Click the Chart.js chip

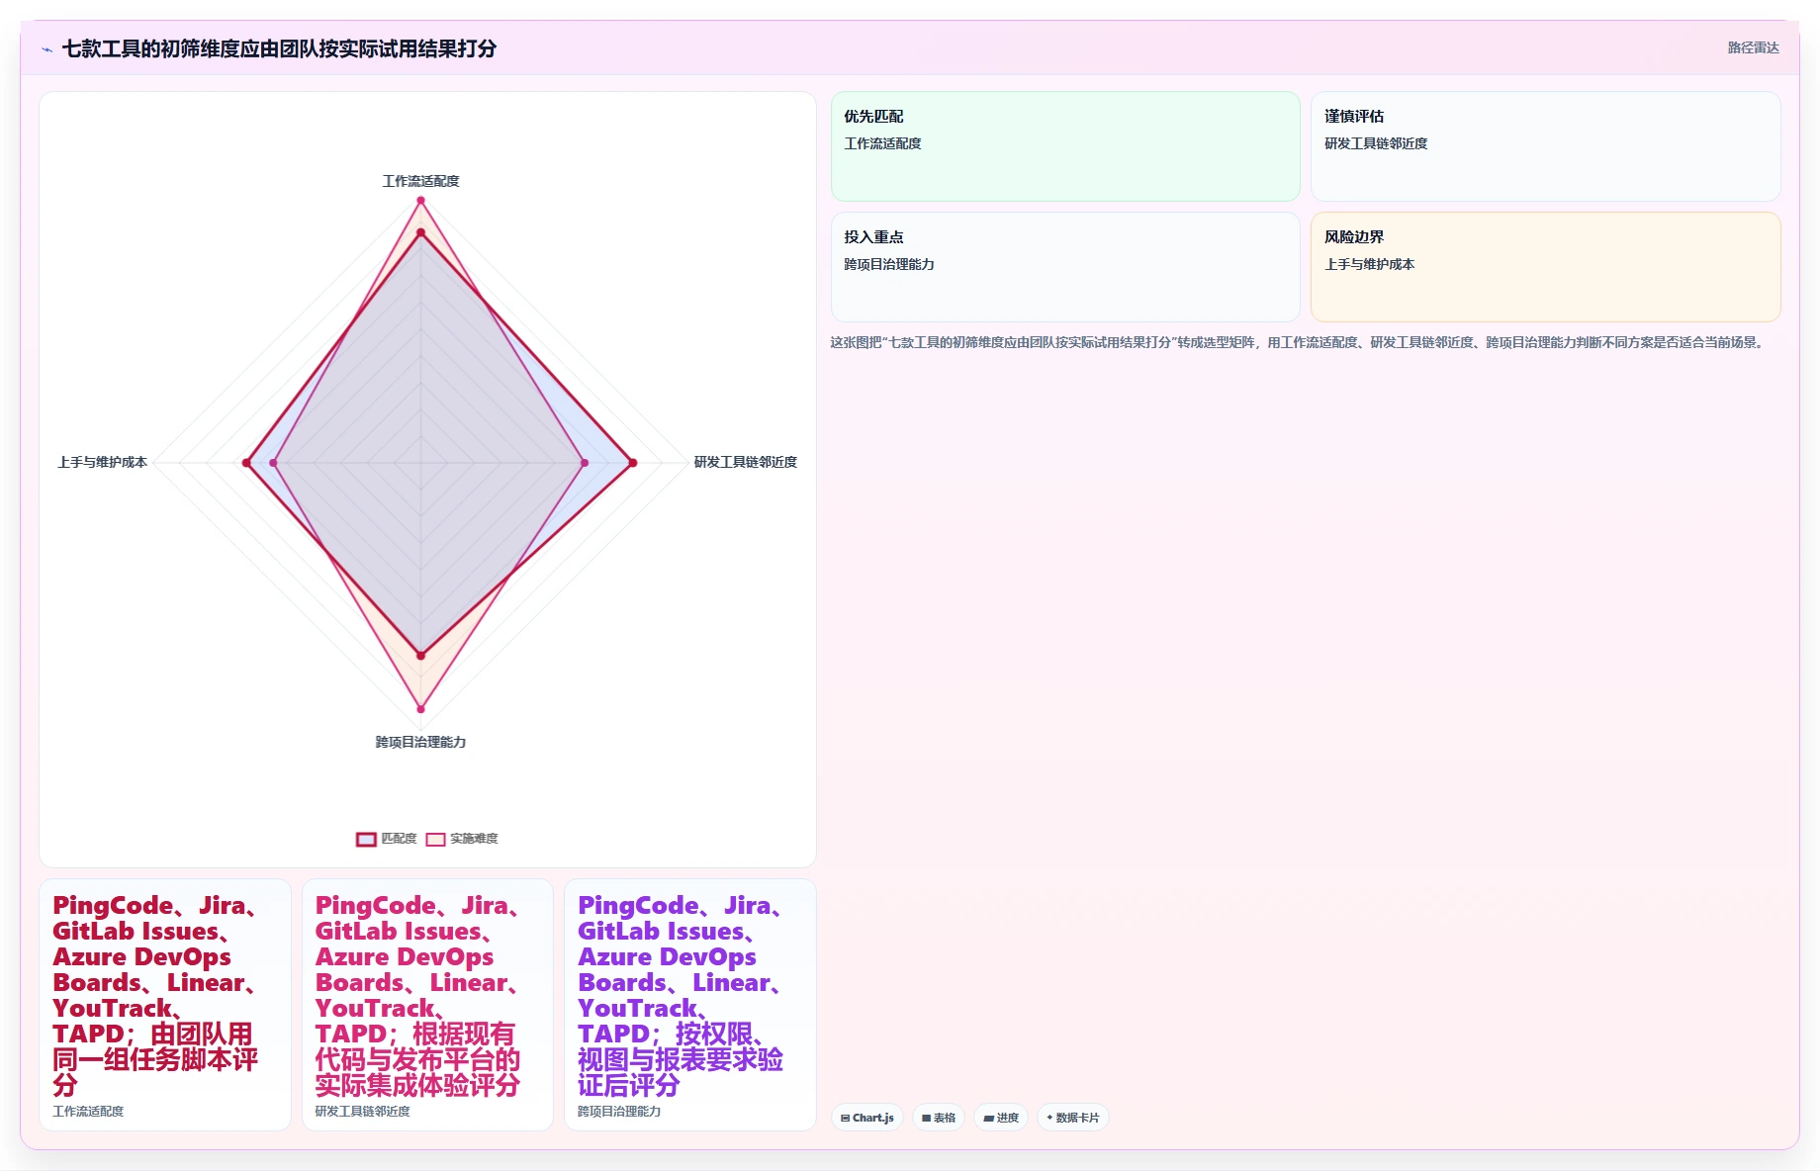tap(867, 1118)
